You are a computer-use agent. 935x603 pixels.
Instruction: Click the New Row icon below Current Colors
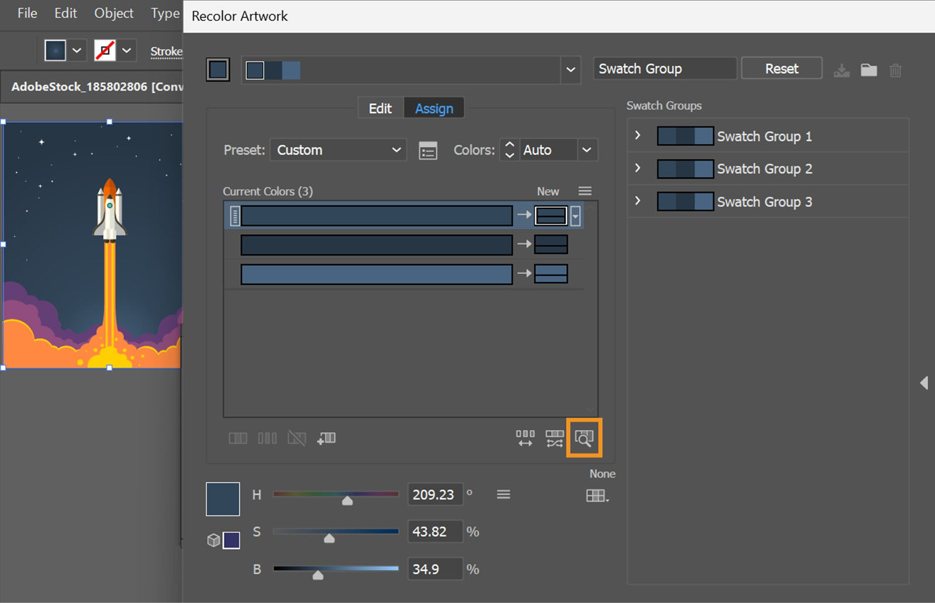point(327,438)
